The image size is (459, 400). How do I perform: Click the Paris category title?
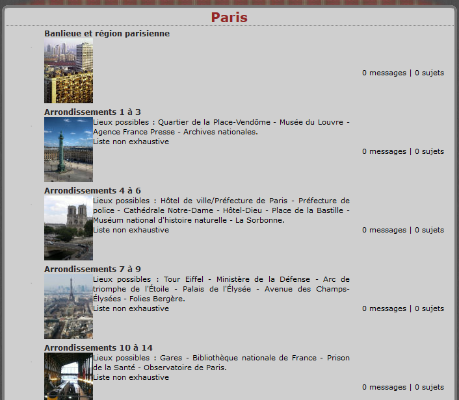(229, 18)
